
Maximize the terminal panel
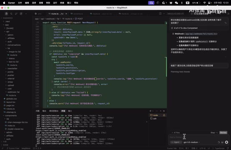tap(161, 111)
